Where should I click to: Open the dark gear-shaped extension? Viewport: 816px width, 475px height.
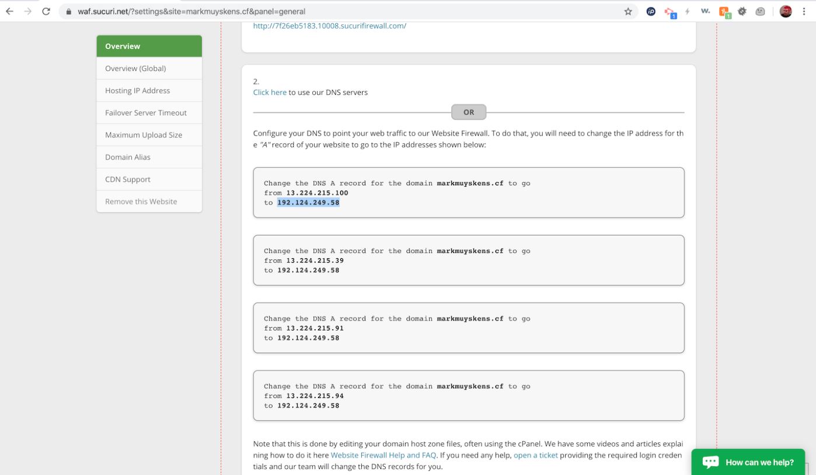(x=742, y=12)
